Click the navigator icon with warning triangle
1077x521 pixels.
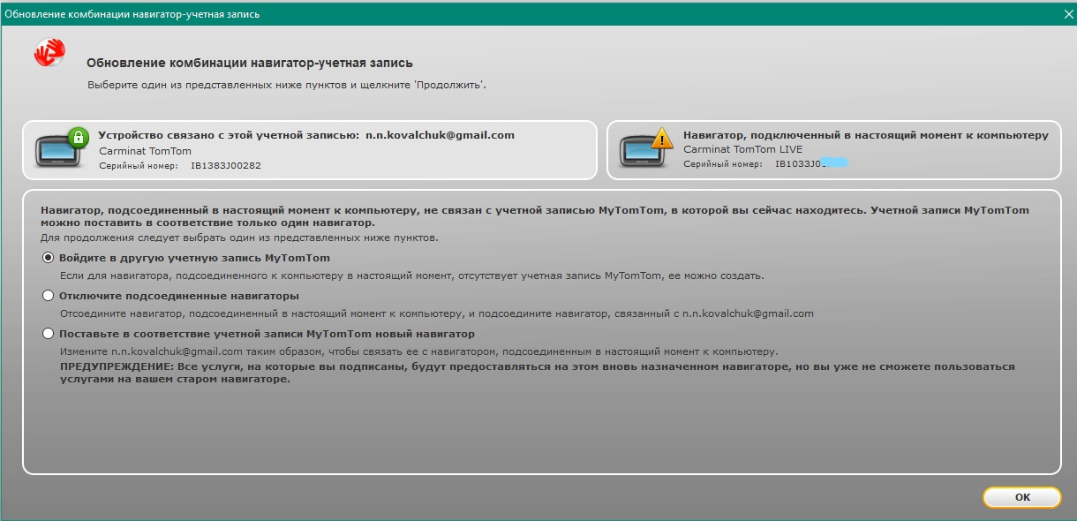point(645,147)
